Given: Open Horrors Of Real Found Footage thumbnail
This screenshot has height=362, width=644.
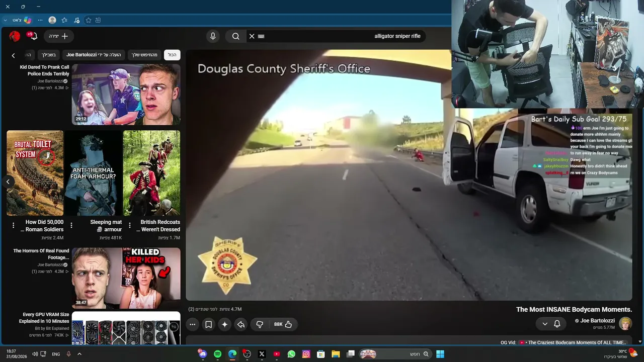Looking at the screenshot, I should point(126,278).
